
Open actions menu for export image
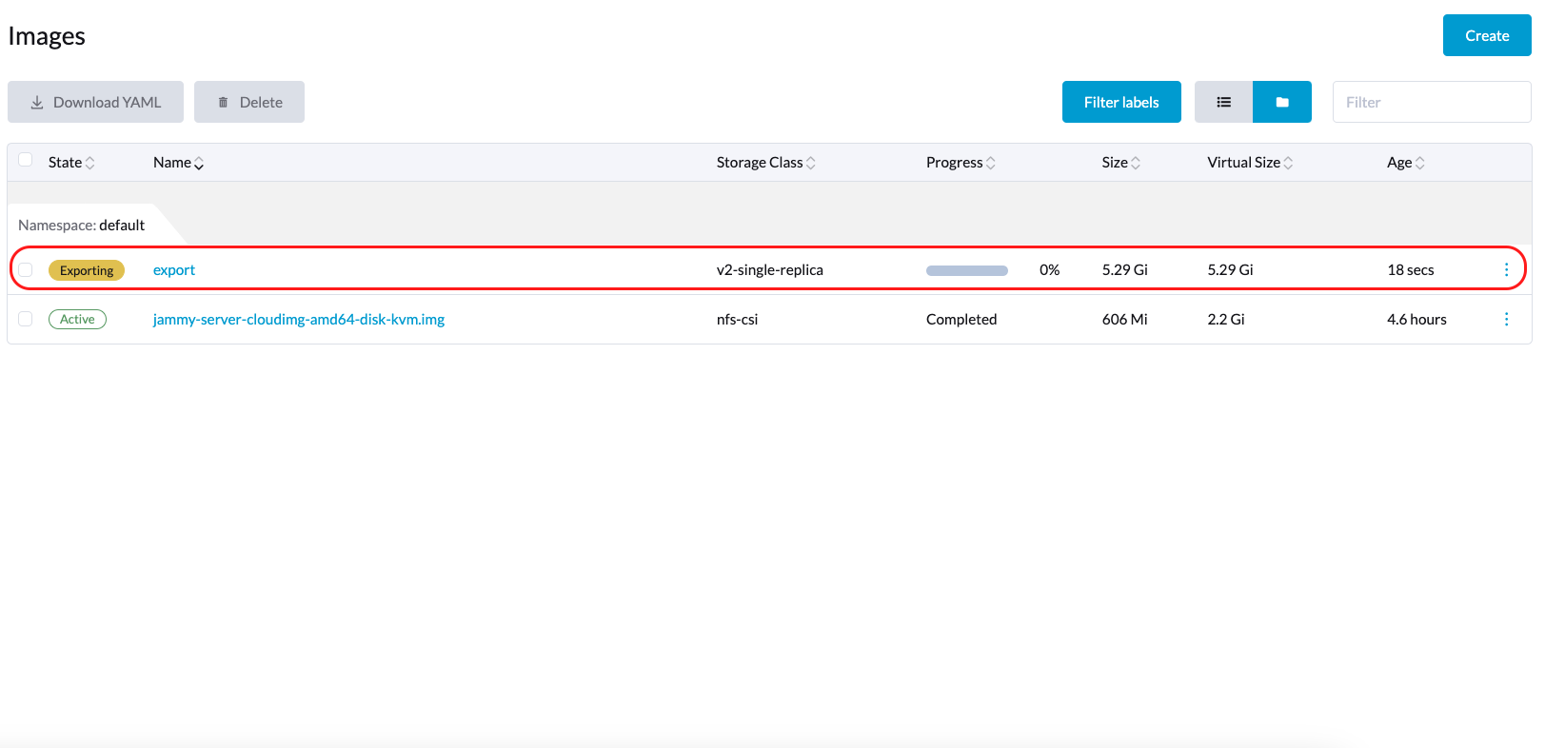pyautogui.click(x=1505, y=270)
